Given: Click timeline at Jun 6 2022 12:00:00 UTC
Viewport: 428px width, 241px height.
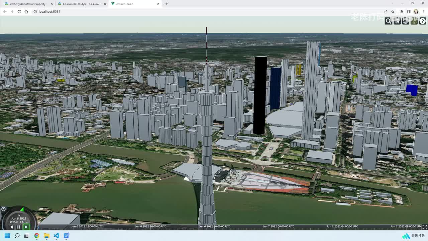Looking at the screenshot, I should (87, 227).
